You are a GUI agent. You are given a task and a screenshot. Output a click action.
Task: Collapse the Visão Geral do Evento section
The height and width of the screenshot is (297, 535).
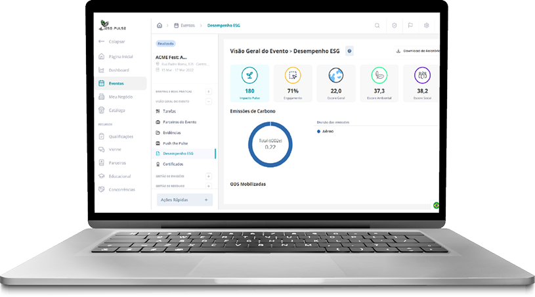click(209, 102)
